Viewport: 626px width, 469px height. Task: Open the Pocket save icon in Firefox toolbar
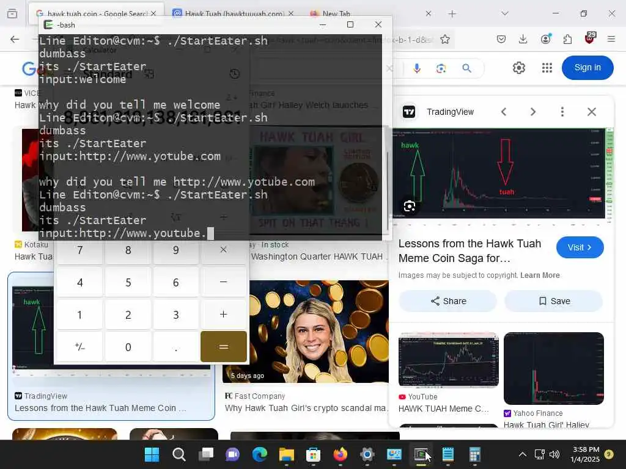501,39
